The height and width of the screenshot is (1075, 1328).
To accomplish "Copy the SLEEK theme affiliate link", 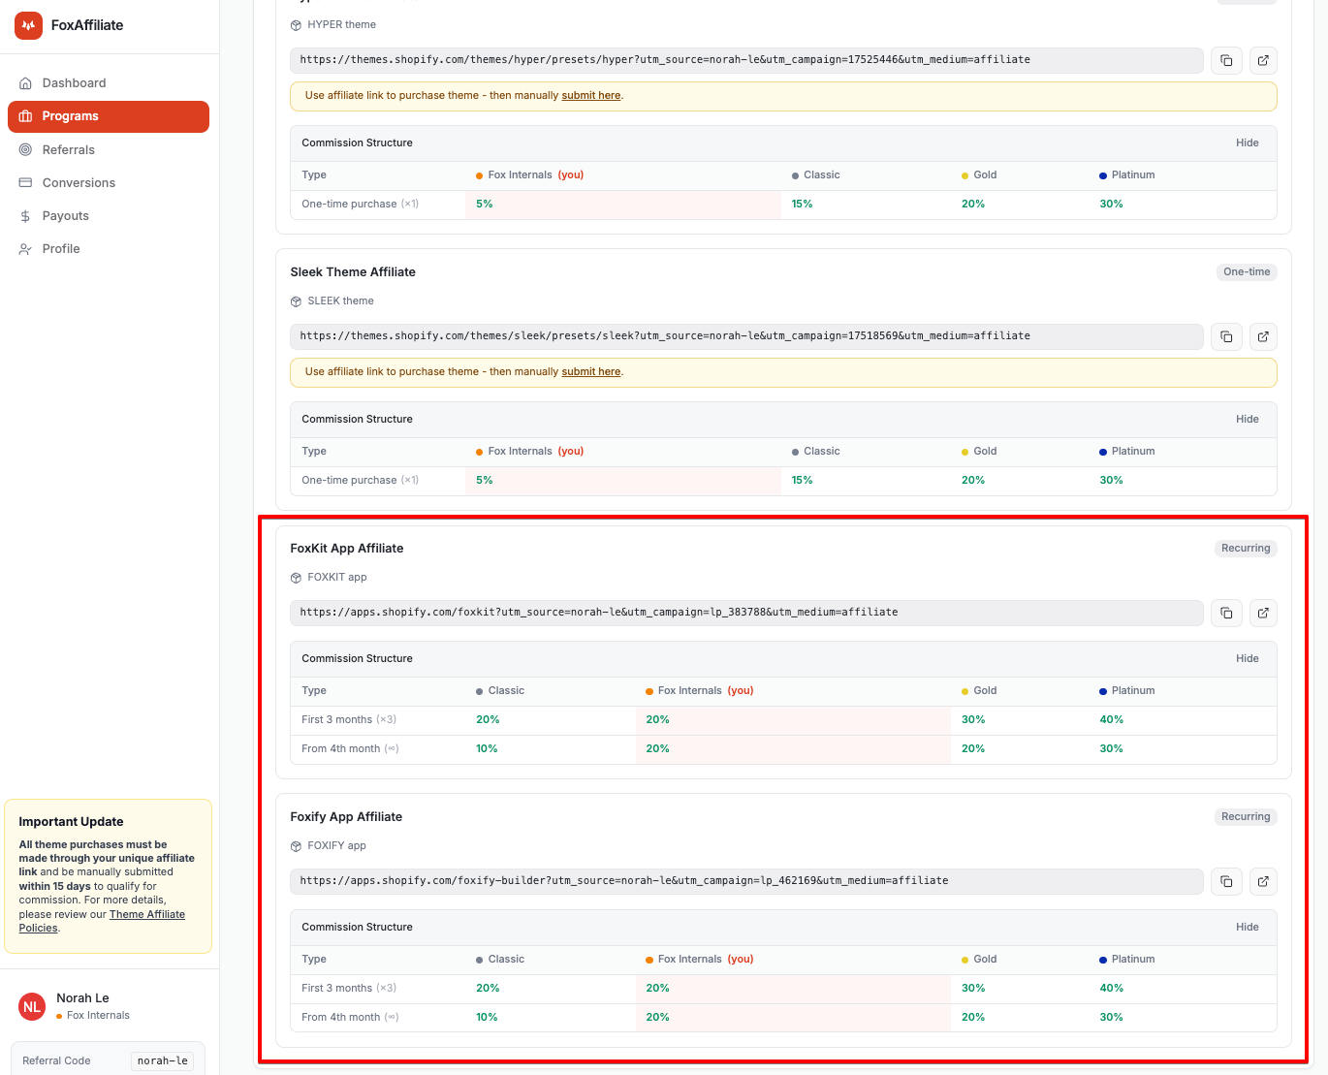I will (1226, 336).
